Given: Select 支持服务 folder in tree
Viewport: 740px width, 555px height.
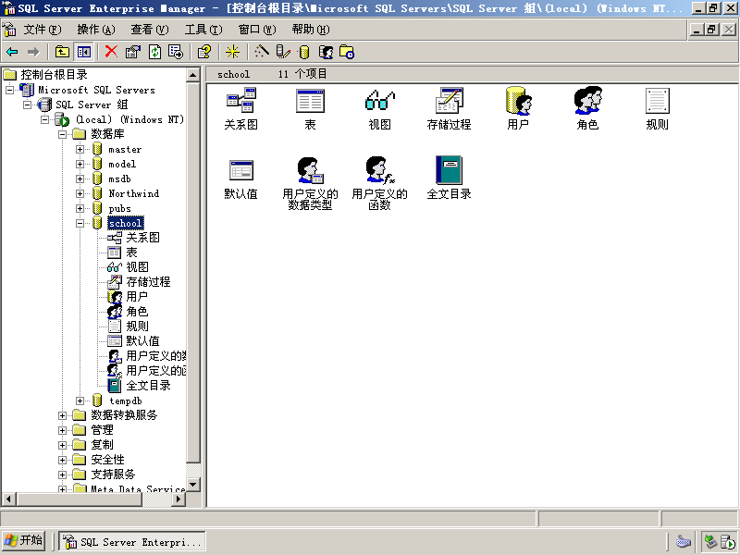Looking at the screenshot, I should point(113,475).
